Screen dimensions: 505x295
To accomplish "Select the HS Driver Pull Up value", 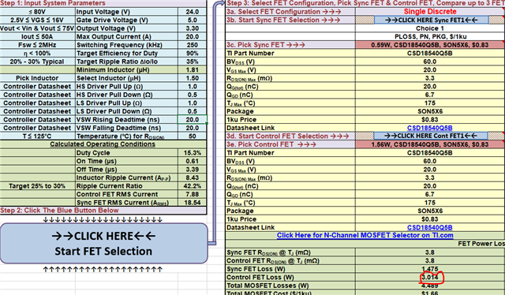I will 193,87.
